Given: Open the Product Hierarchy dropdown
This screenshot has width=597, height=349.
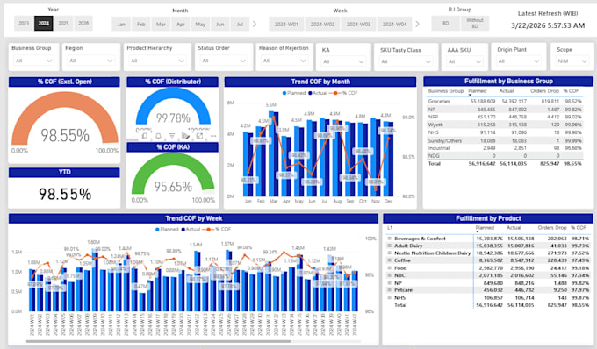Looking at the screenshot, I should (x=157, y=61).
